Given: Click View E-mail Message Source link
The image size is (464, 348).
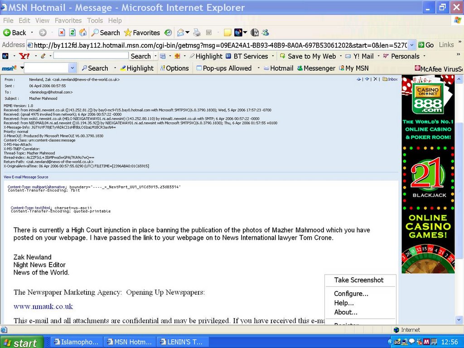Looking at the screenshot, I should (26, 177).
